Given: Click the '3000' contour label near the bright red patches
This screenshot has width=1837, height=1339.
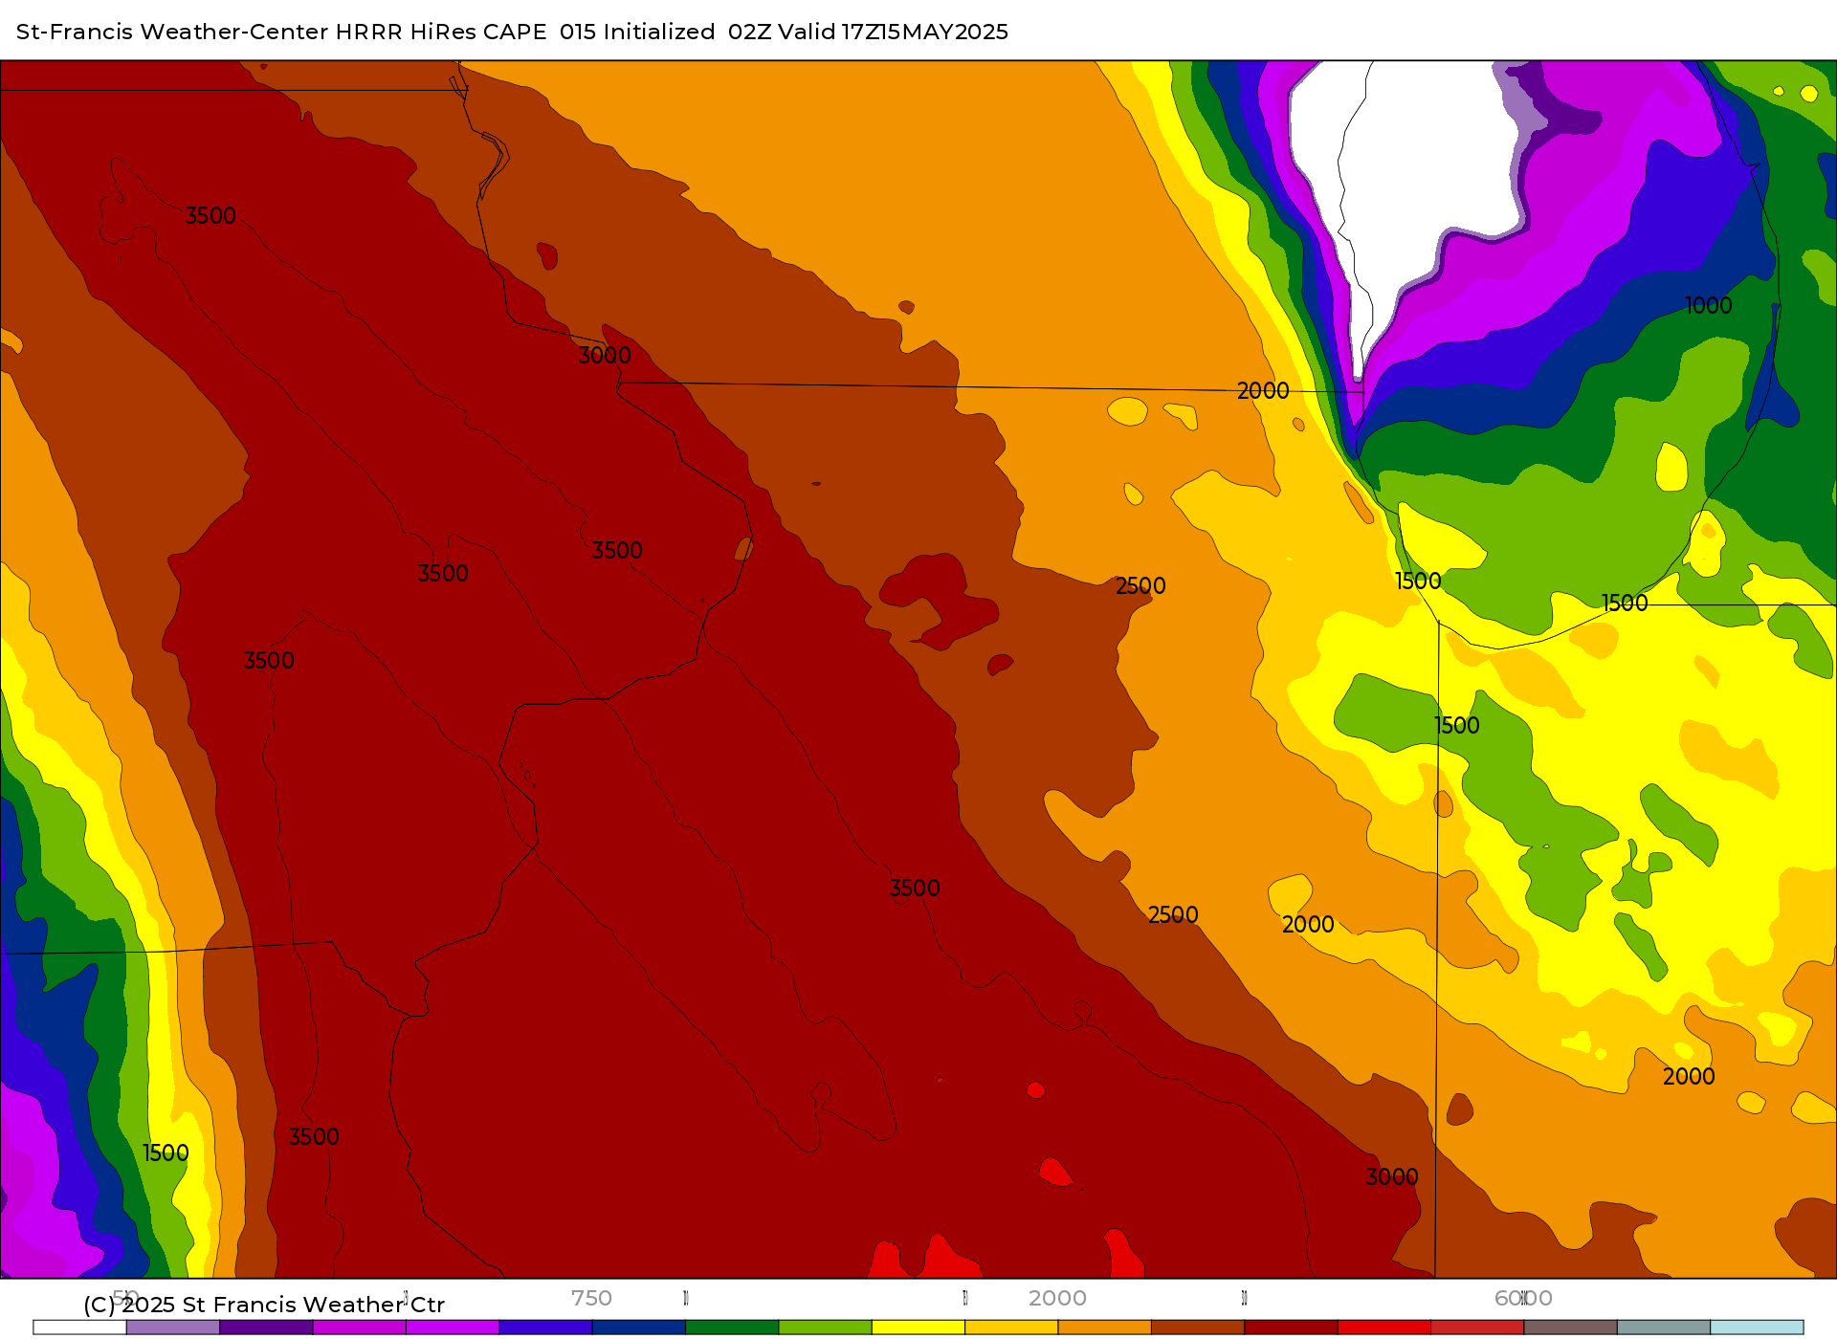Looking at the screenshot, I should point(1392,1177).
